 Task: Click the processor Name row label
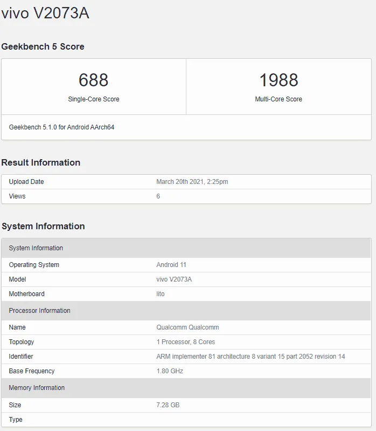click(x=17, y=327)
